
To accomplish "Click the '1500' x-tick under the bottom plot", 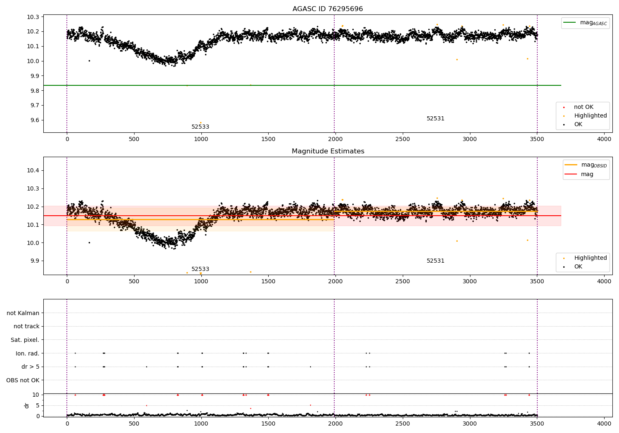I will coord(268,424).
